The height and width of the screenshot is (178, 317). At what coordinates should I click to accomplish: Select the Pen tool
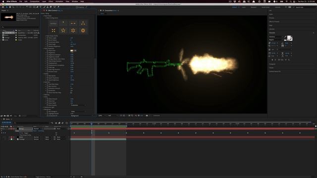click(38, 7)
